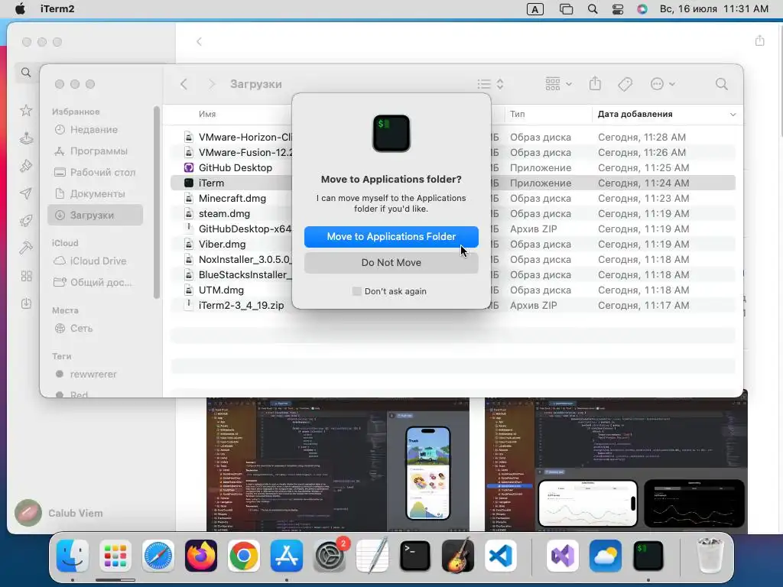Image resolution: width=783 pixels, height=587 pixels.
Task: Open Visual Studio Code from the Dock
Action: coord(500,556)
